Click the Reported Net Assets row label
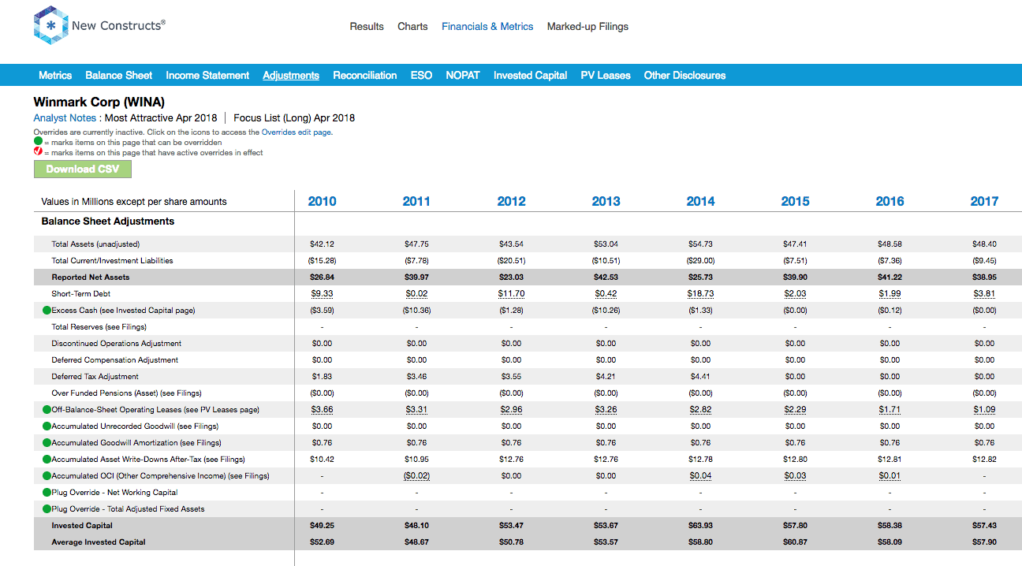Image resolution: width=1022 pixels, height=566 pixels. [x=91, y=277]
